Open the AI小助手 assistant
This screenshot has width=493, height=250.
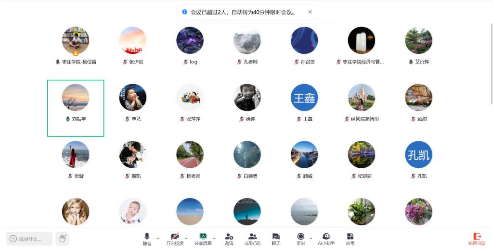(x=326, y=238)
